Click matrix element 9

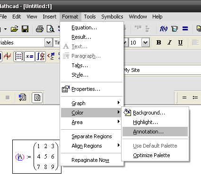(53, 167)
